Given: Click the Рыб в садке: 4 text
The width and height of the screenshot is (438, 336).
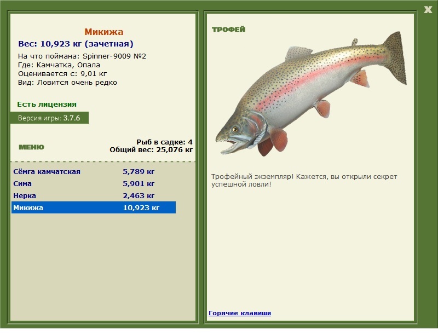Looking at the screenshot, I should pyautogui.click(x=164, y=142).
